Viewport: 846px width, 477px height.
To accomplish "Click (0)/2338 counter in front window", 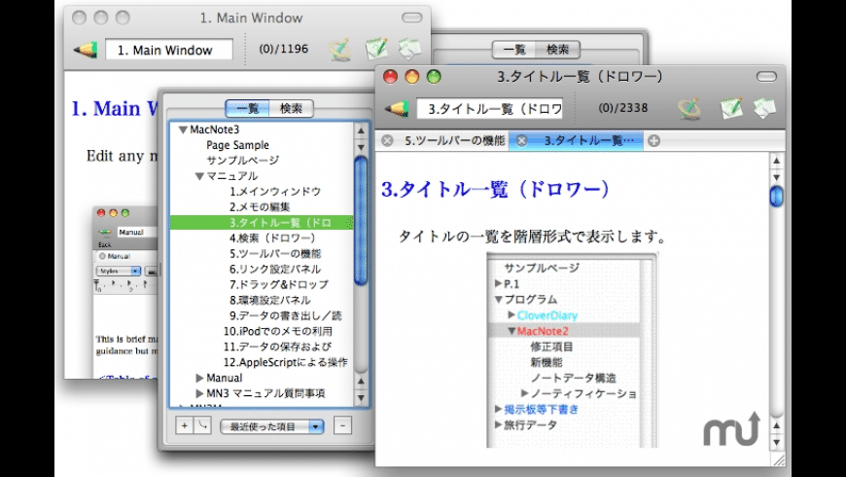I will point(622,107).
